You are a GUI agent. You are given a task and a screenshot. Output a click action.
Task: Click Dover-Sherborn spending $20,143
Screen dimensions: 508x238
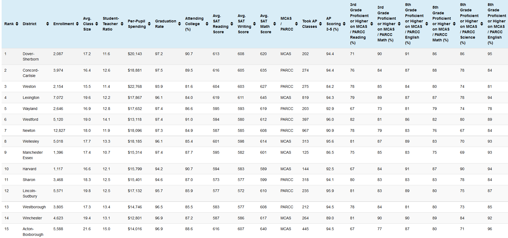pyautogui.click(x=135, y=54)
